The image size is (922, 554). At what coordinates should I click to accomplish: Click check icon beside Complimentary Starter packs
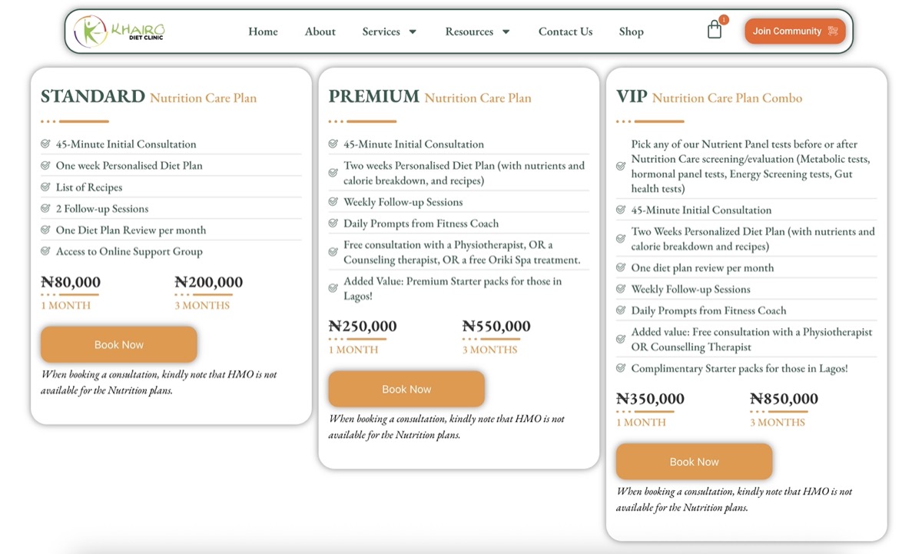coord(621,368)
